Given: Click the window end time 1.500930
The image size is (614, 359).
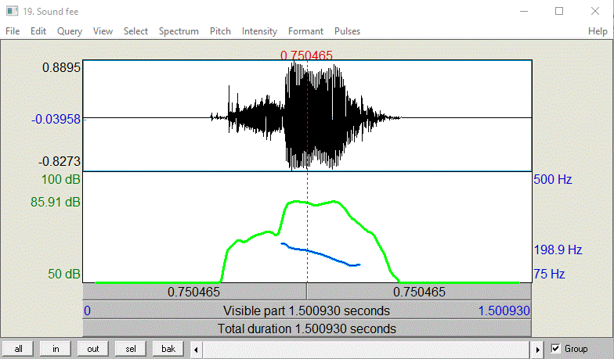Looking at the screenshot, I should [x=504, y=311].
